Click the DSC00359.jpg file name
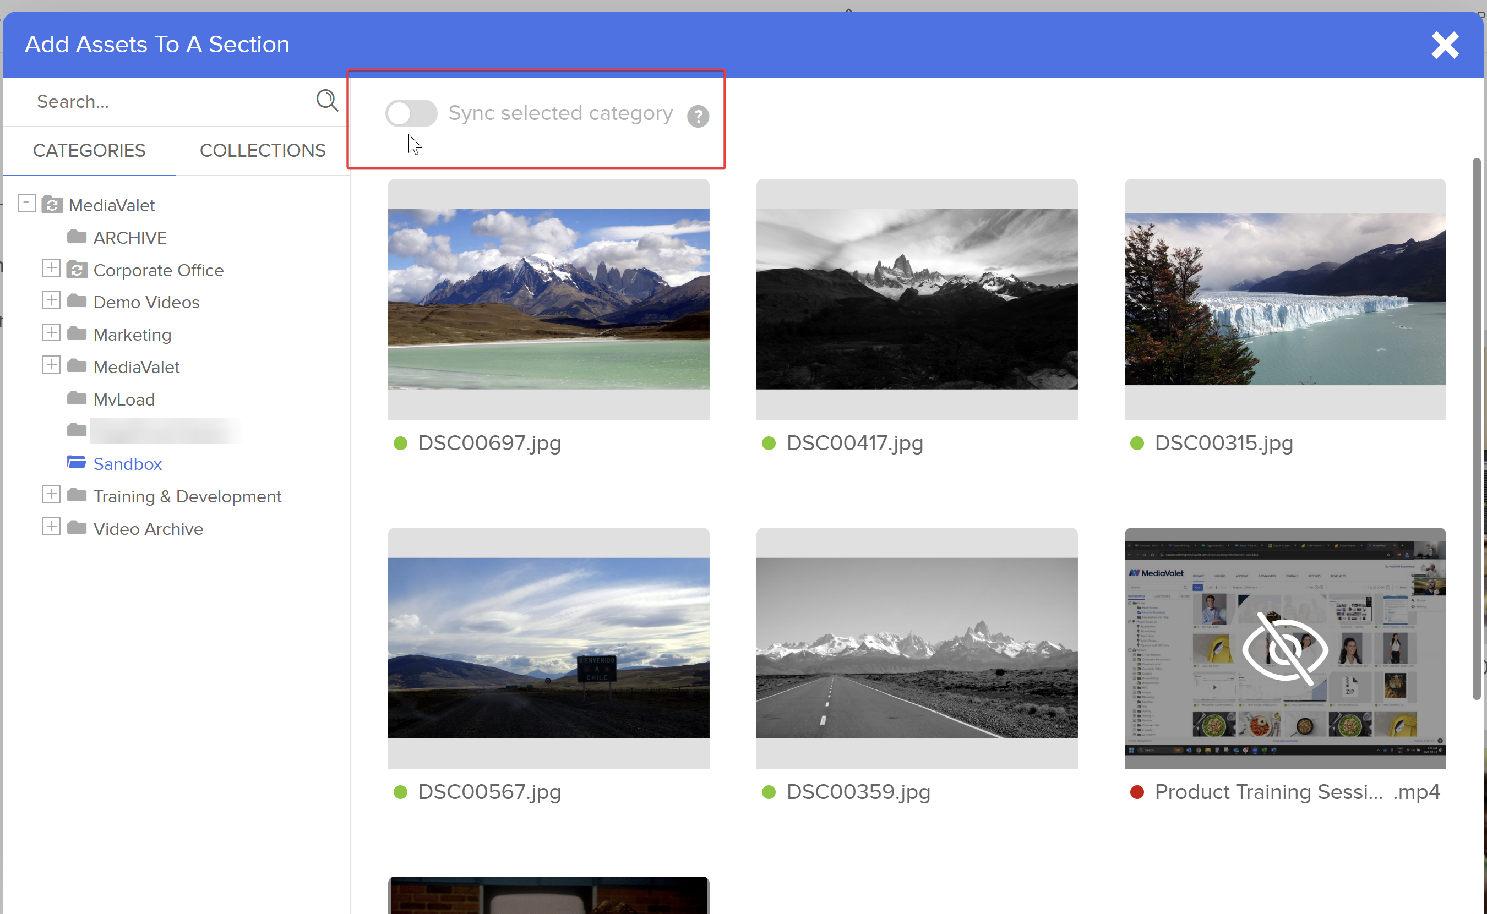 click(x=859, y=792)
